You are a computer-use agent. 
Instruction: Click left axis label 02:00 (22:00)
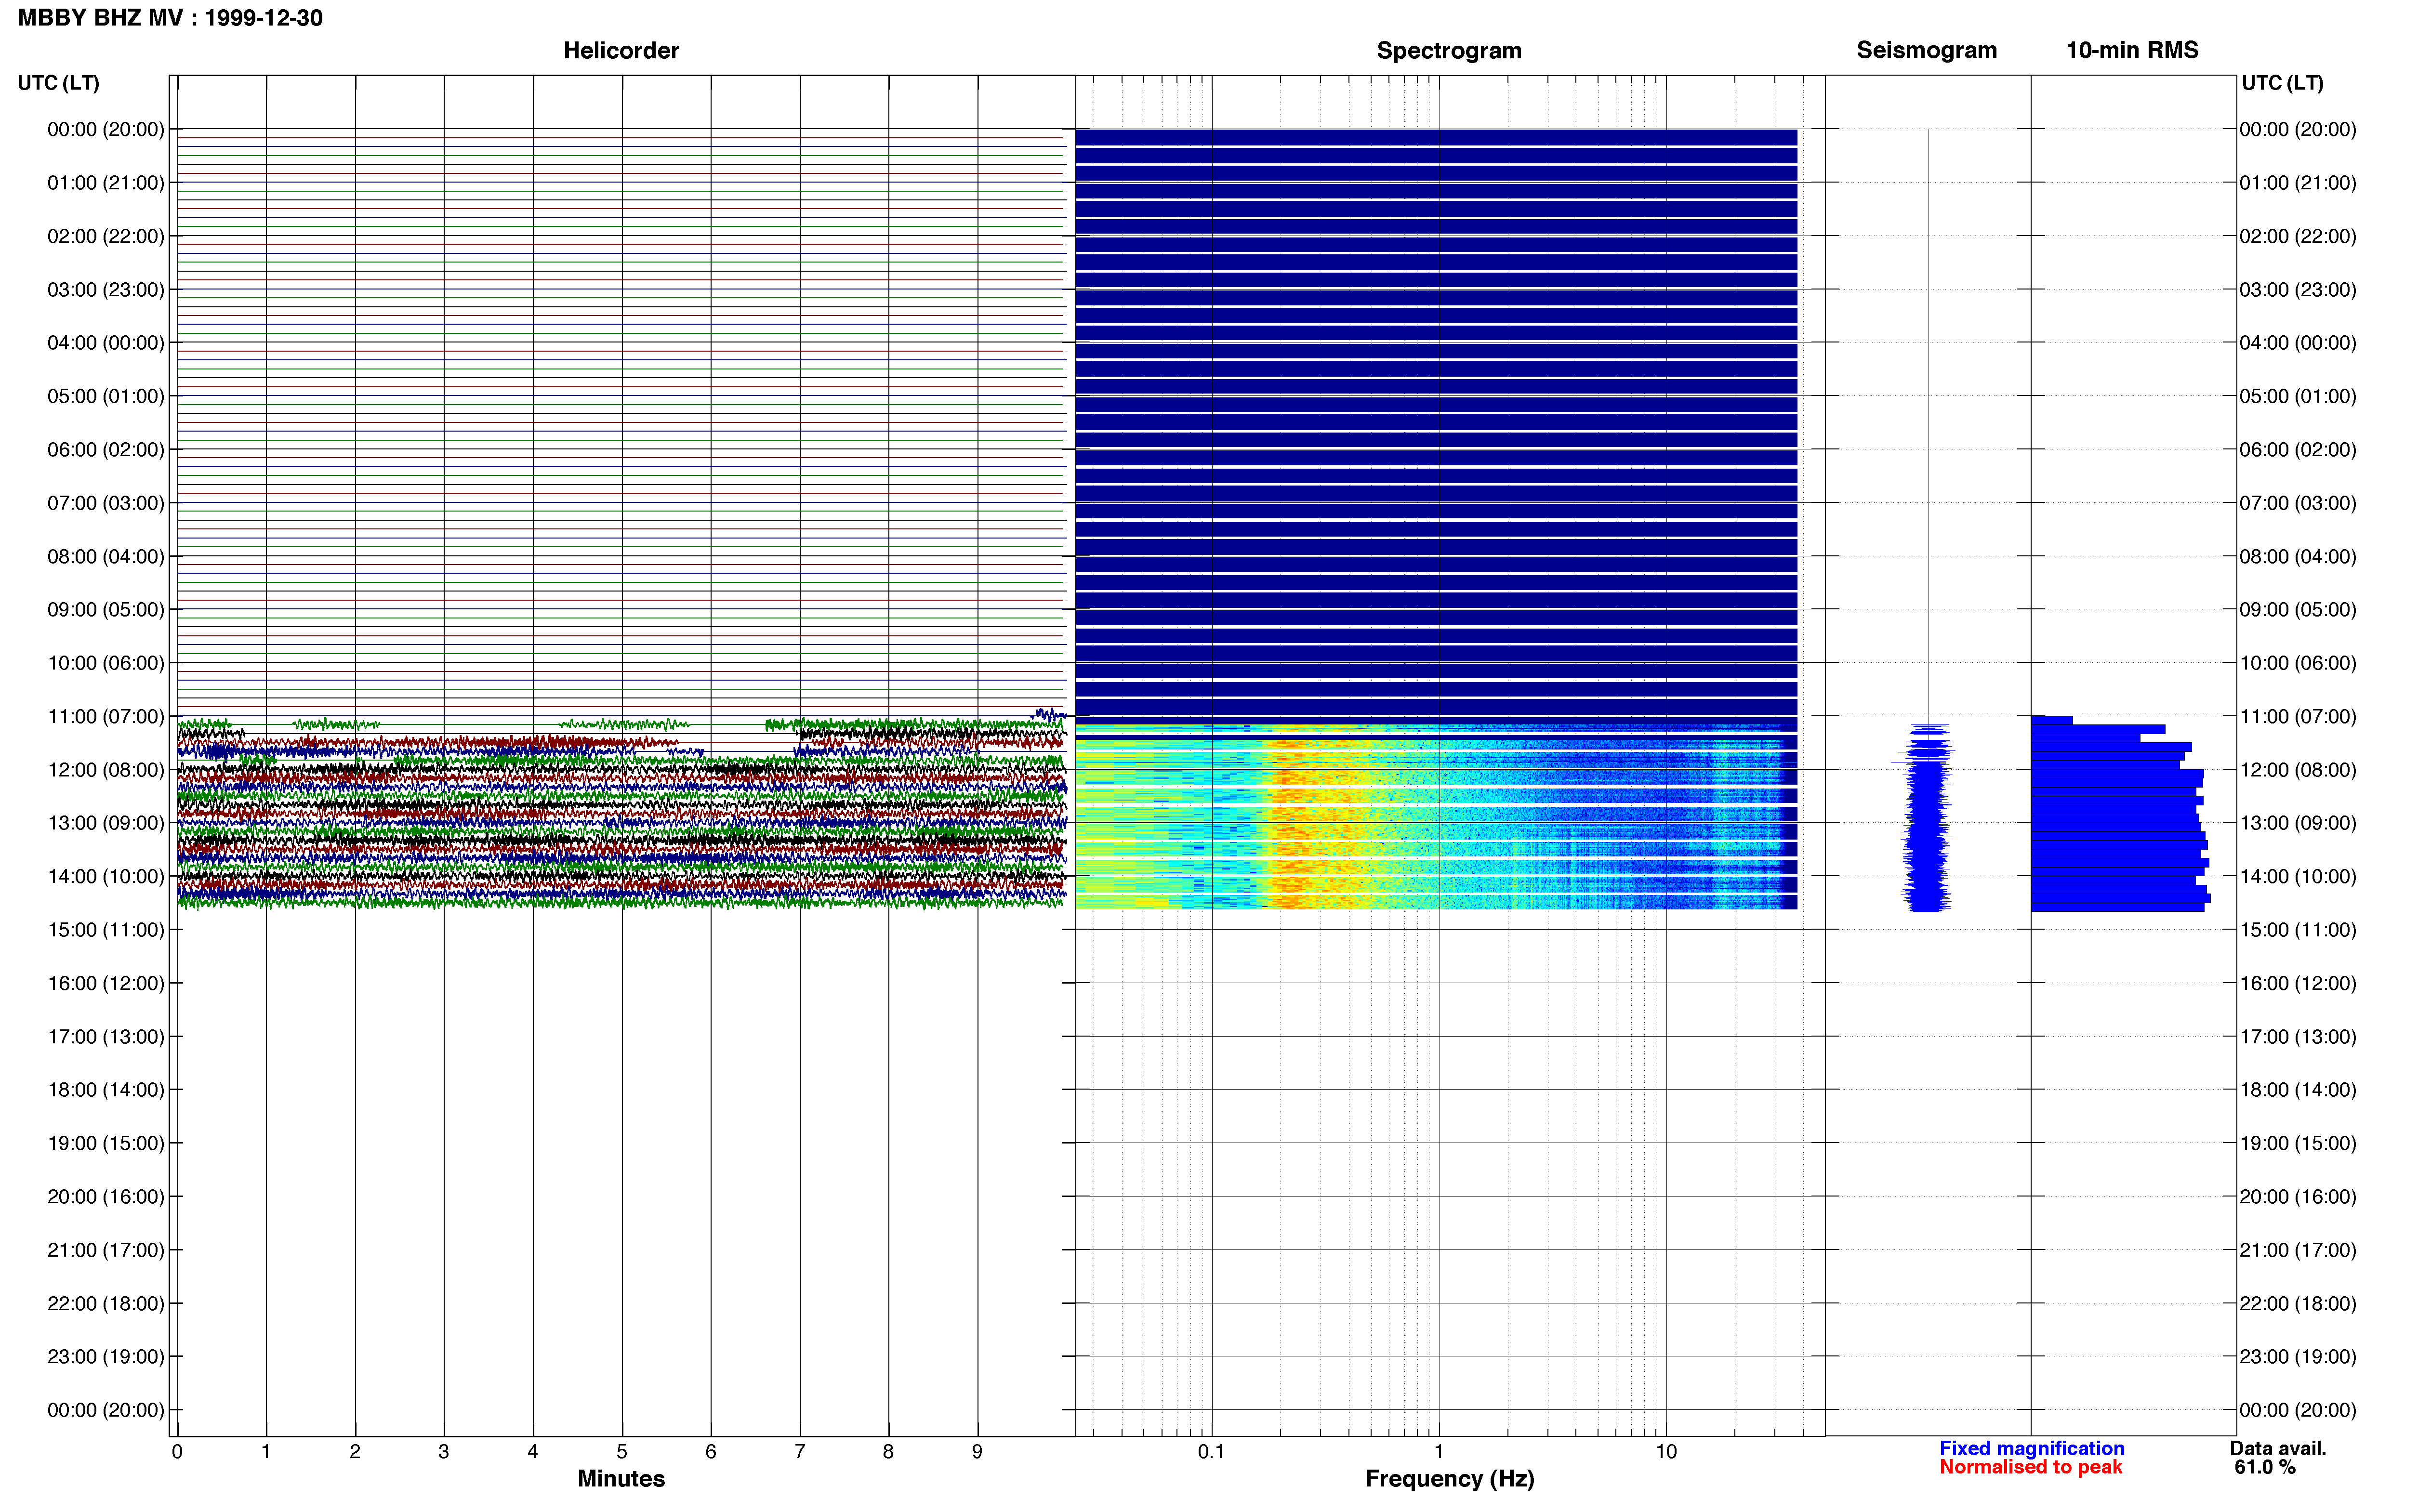[106, 236]
